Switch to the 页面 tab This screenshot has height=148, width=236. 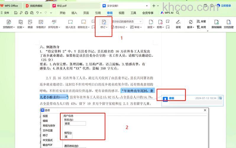86,13
